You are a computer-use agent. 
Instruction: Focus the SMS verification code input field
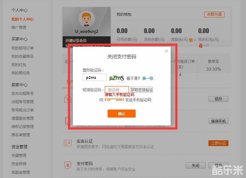117,90
